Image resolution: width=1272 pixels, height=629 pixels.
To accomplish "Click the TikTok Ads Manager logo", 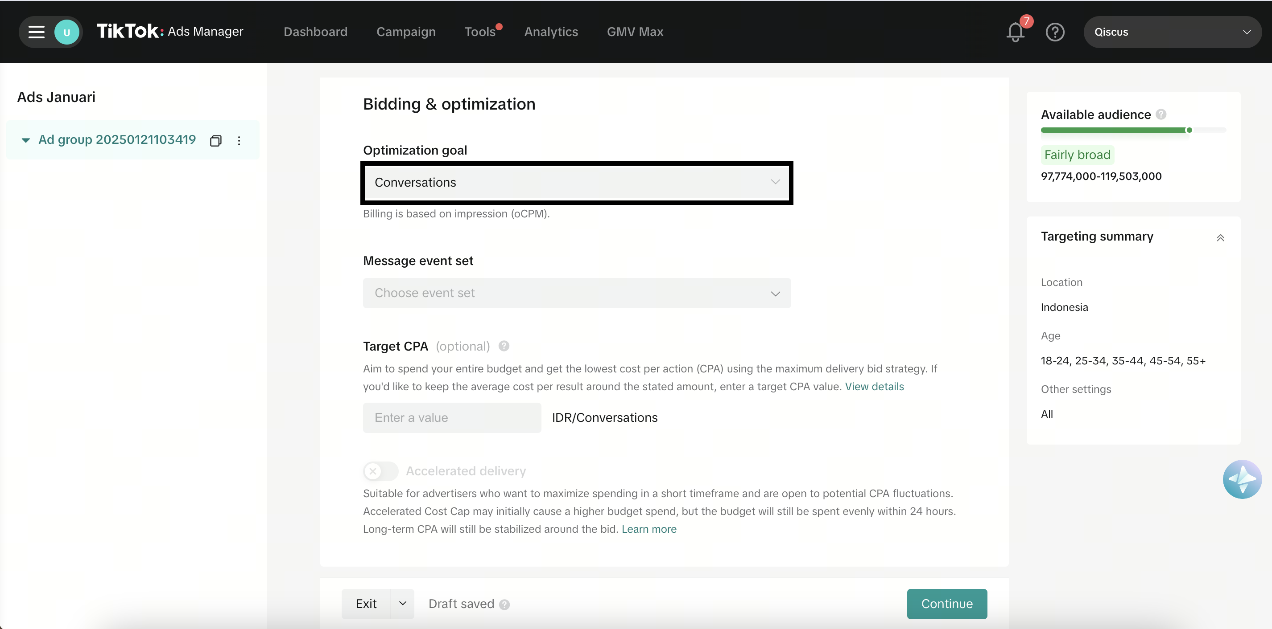I will coord(170,32).
